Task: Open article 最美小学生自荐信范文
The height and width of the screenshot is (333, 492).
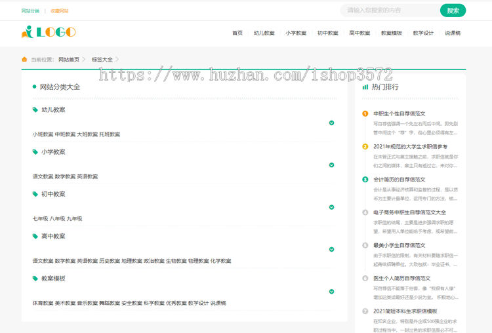Action: pyautogui.click(x=400, y=245)
